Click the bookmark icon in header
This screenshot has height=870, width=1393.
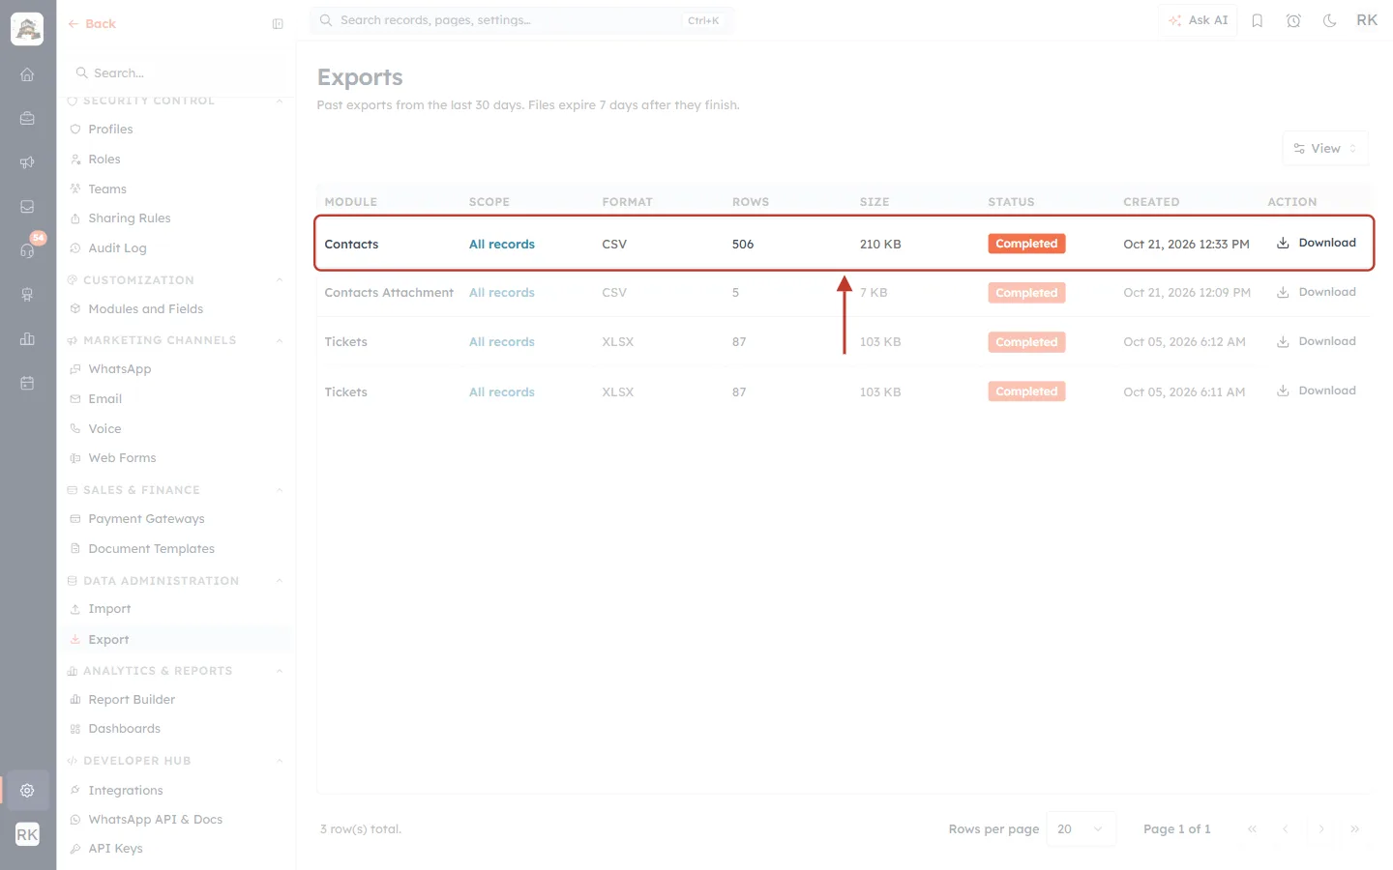(x=1258, y=20)
